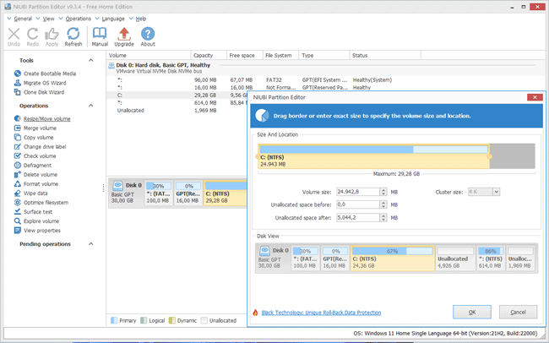Close the NIUBI Partition Editor dialog
549x343 pixels.
(x=535, y=97)
